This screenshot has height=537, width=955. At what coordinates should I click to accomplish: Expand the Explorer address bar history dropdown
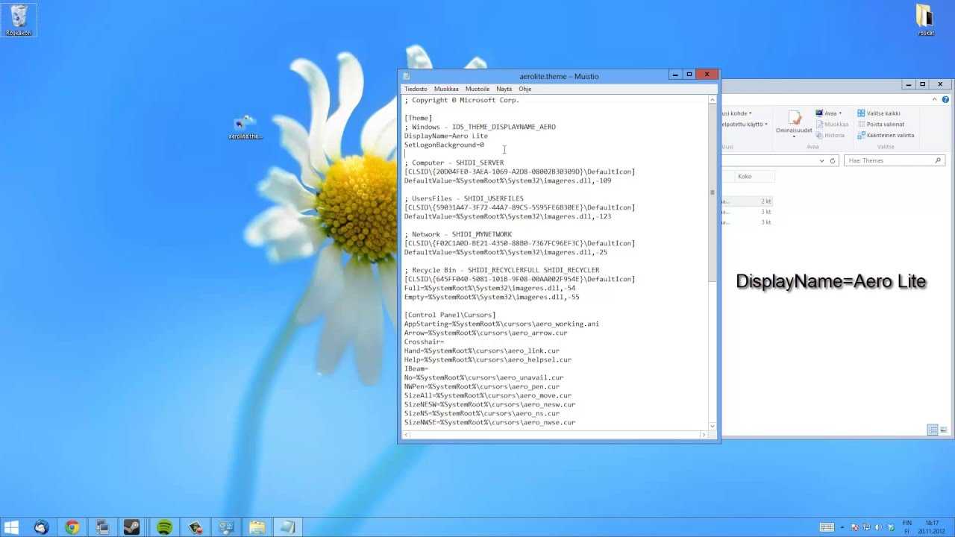coord(822,160)
